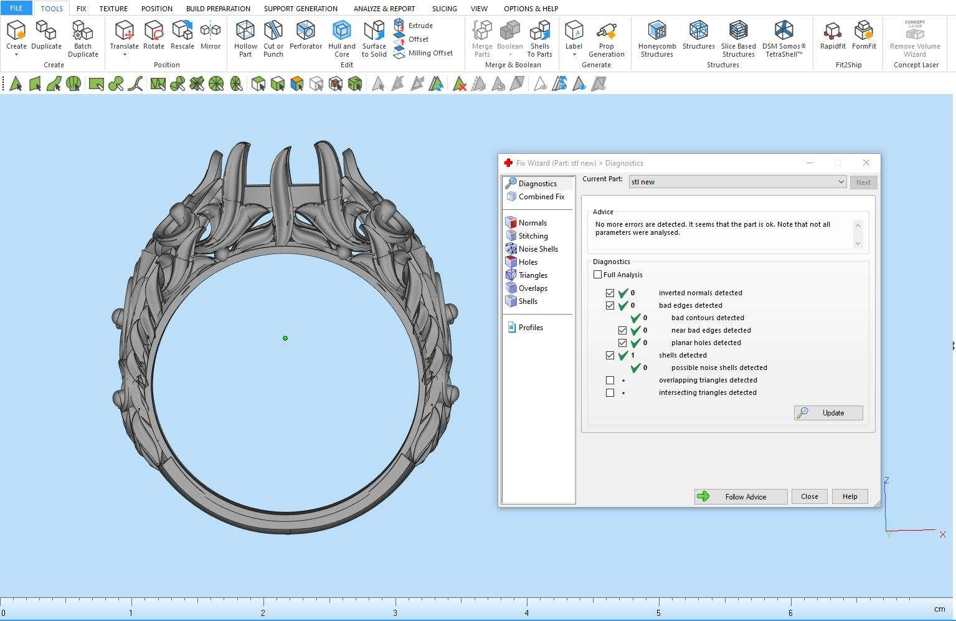Click the Follow Advice button
Viewport: 956px width, 621px height.
click(x=741, y=496)
